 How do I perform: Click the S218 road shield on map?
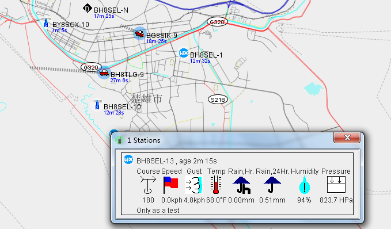click(x=218, y=100)
